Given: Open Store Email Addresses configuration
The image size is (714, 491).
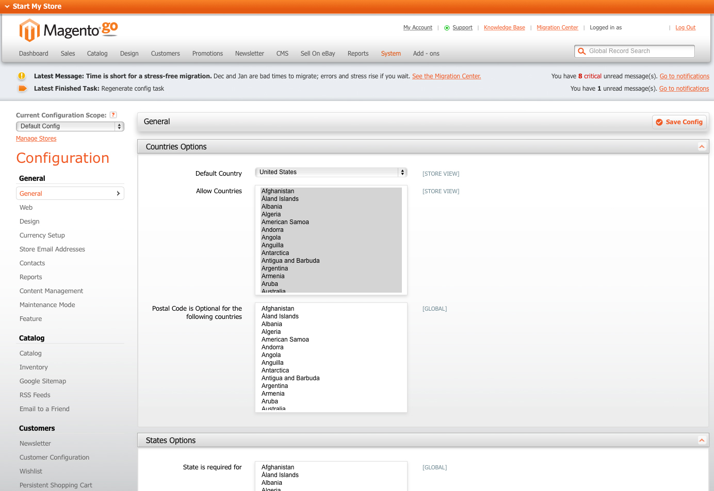Looking at the screenshot, I should [53, 249].
